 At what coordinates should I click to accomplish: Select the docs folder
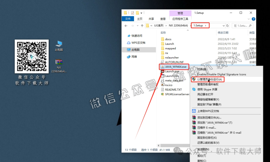coord(168,39)
